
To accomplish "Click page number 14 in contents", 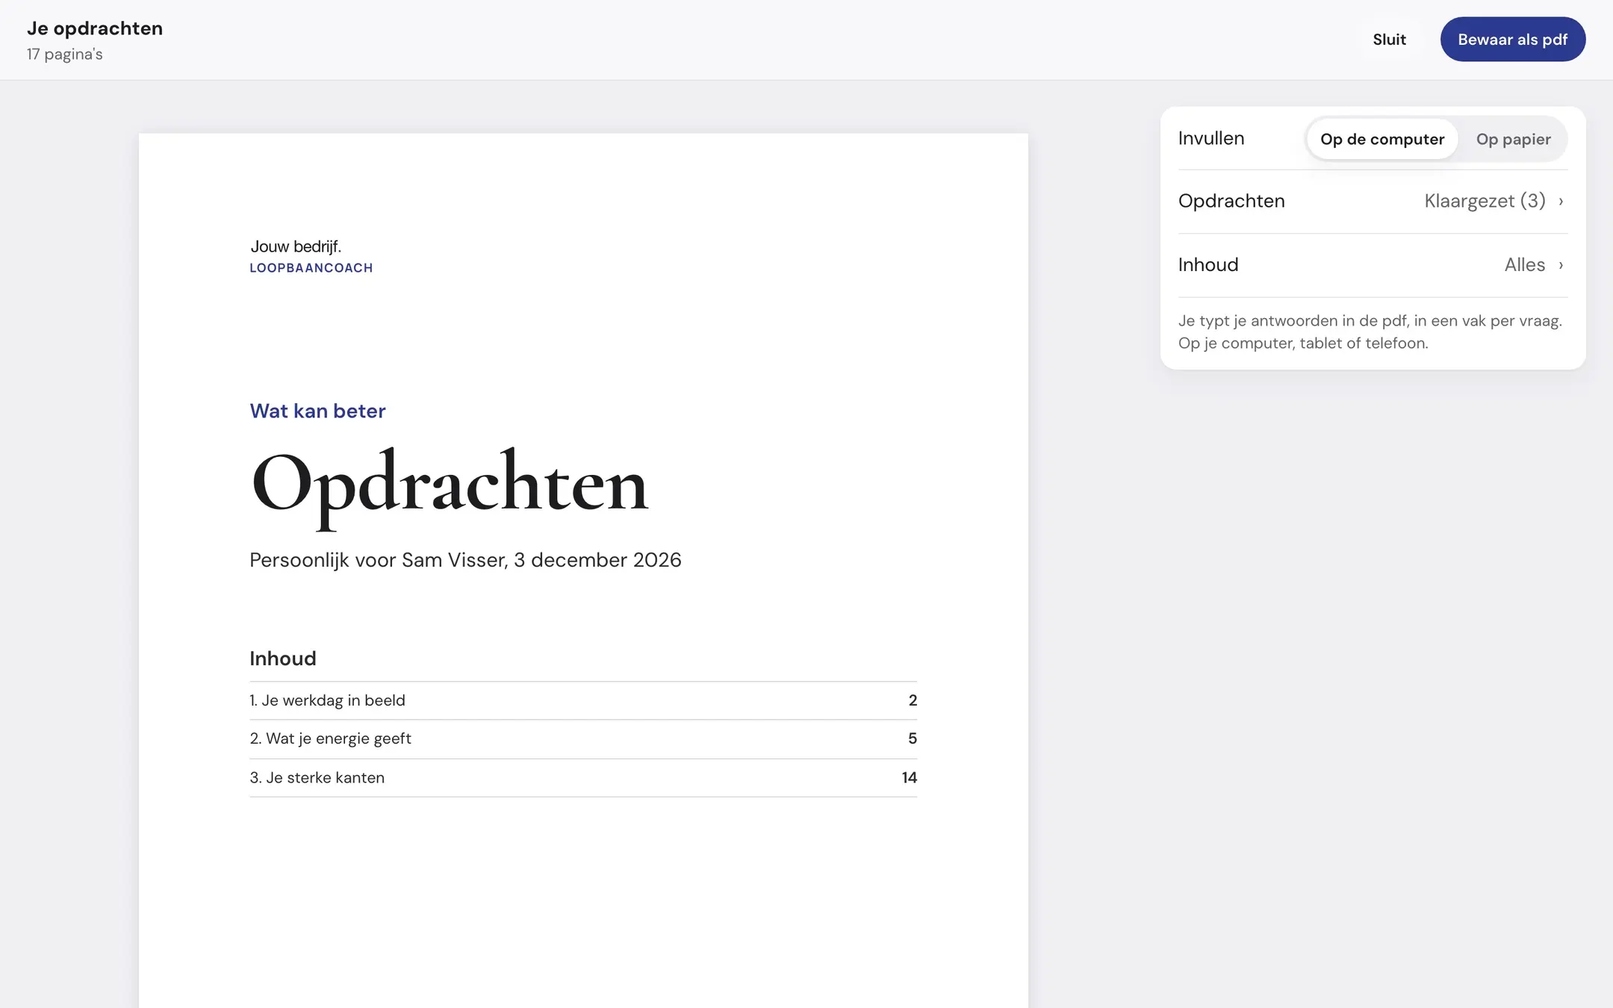I will click(x=909, y=777).
